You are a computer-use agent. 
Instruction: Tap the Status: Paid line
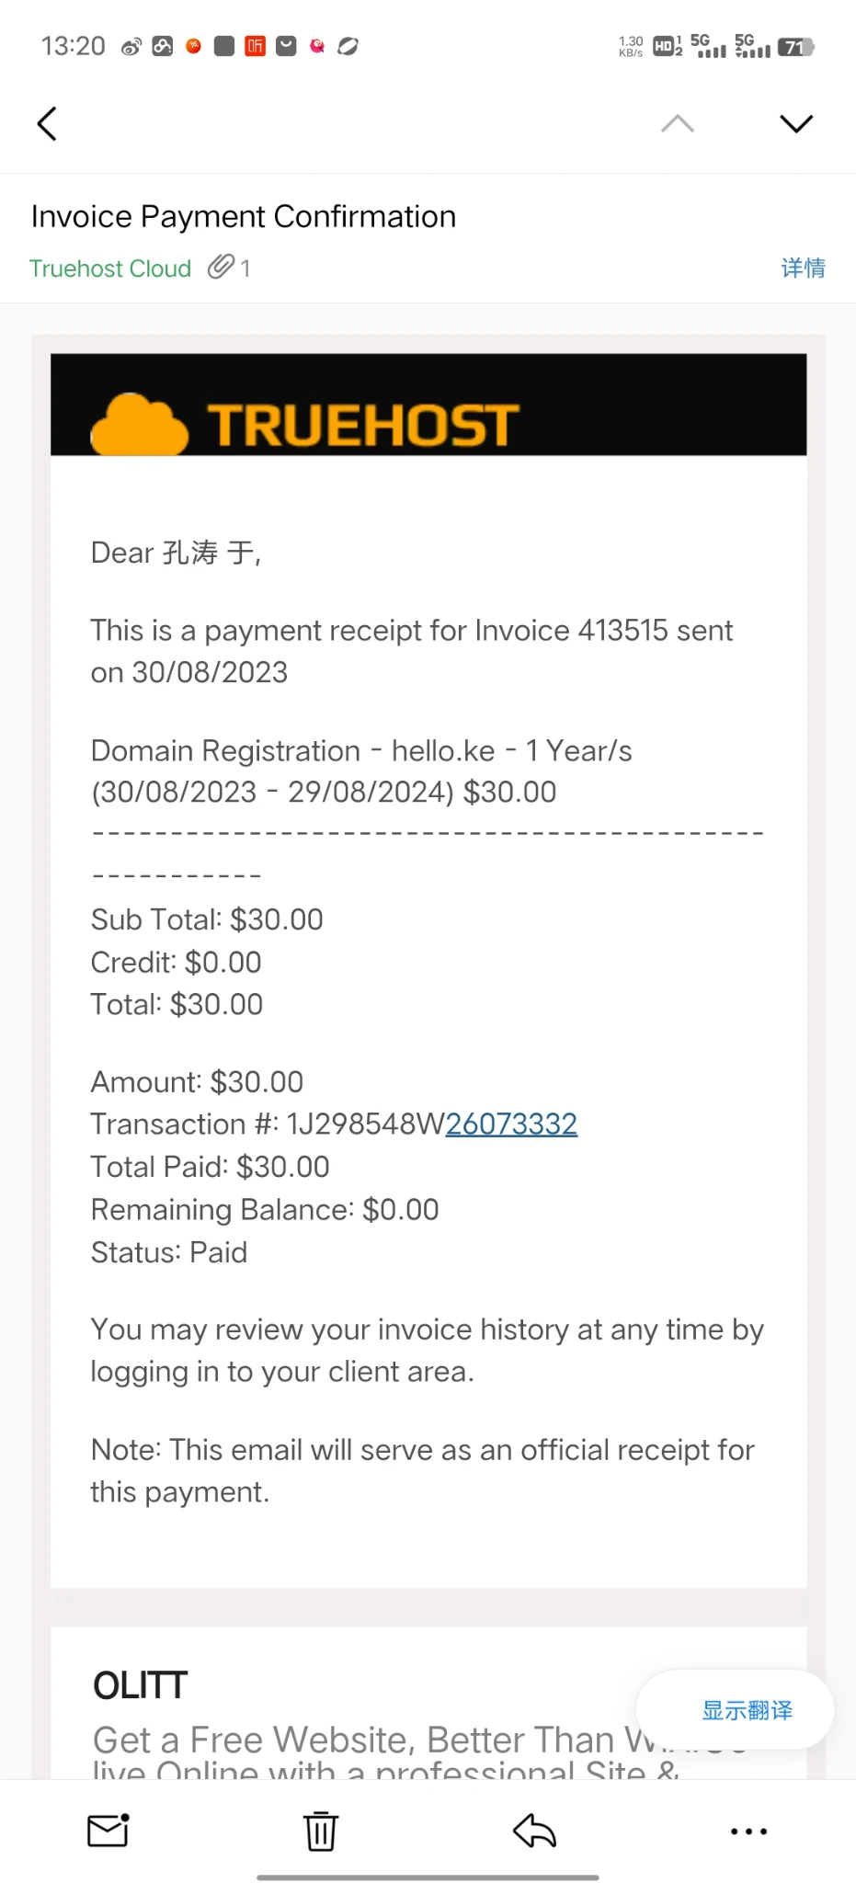[x=169, y=1252]
